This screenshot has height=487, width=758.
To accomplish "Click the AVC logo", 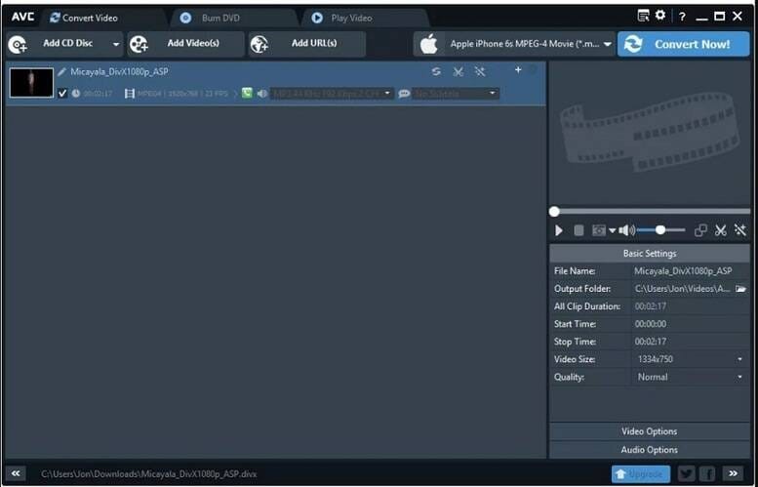I will tap(22, 18).
